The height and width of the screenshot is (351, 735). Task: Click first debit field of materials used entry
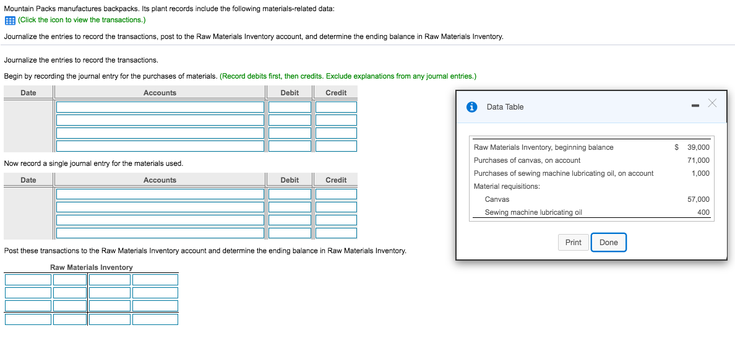click(290, 194)
